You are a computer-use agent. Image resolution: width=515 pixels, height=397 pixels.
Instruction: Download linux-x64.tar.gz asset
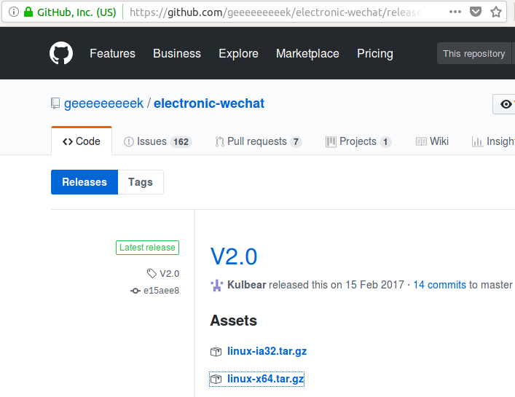pos(265,379)
